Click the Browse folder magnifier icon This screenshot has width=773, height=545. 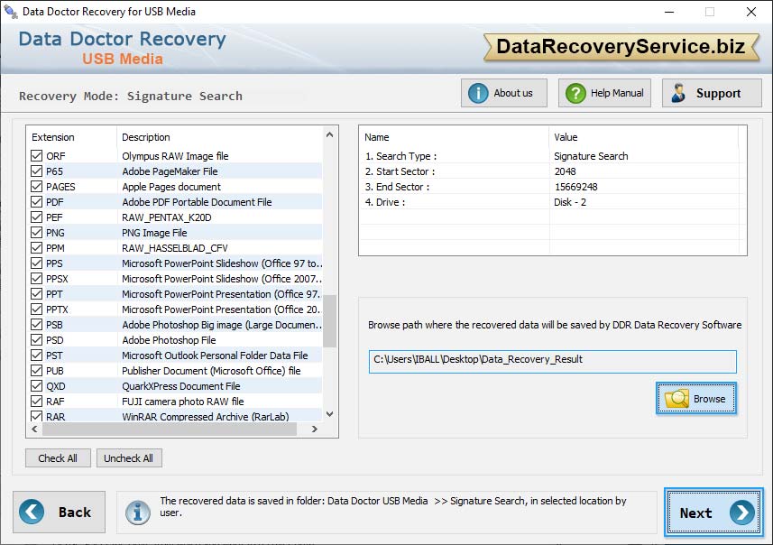pos(676,399)
